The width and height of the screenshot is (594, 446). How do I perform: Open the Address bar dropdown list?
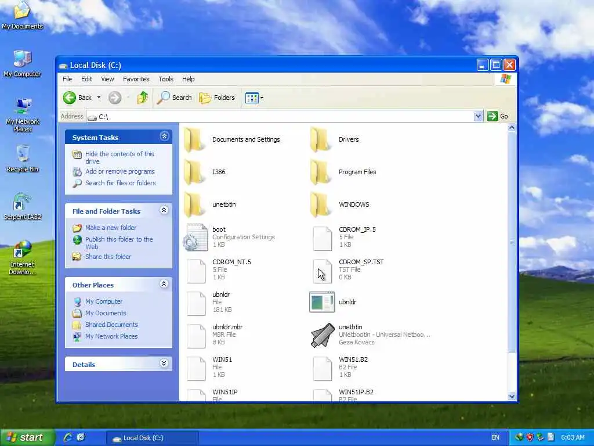[478, 116]
